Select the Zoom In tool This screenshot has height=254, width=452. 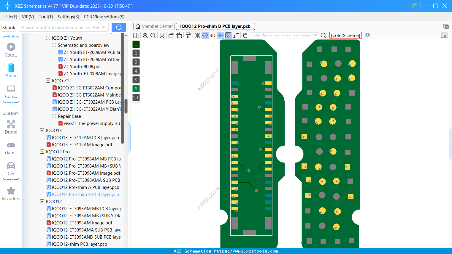(x=145, y=35)
